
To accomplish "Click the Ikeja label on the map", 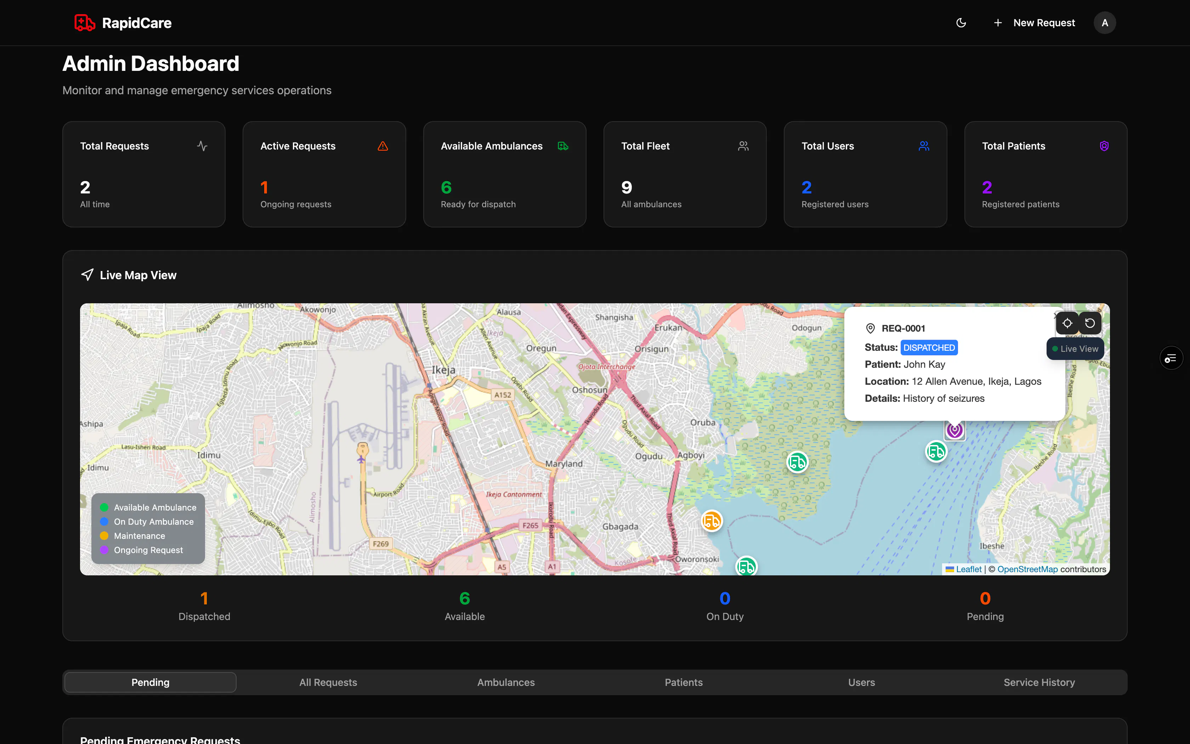I will 443,370.
